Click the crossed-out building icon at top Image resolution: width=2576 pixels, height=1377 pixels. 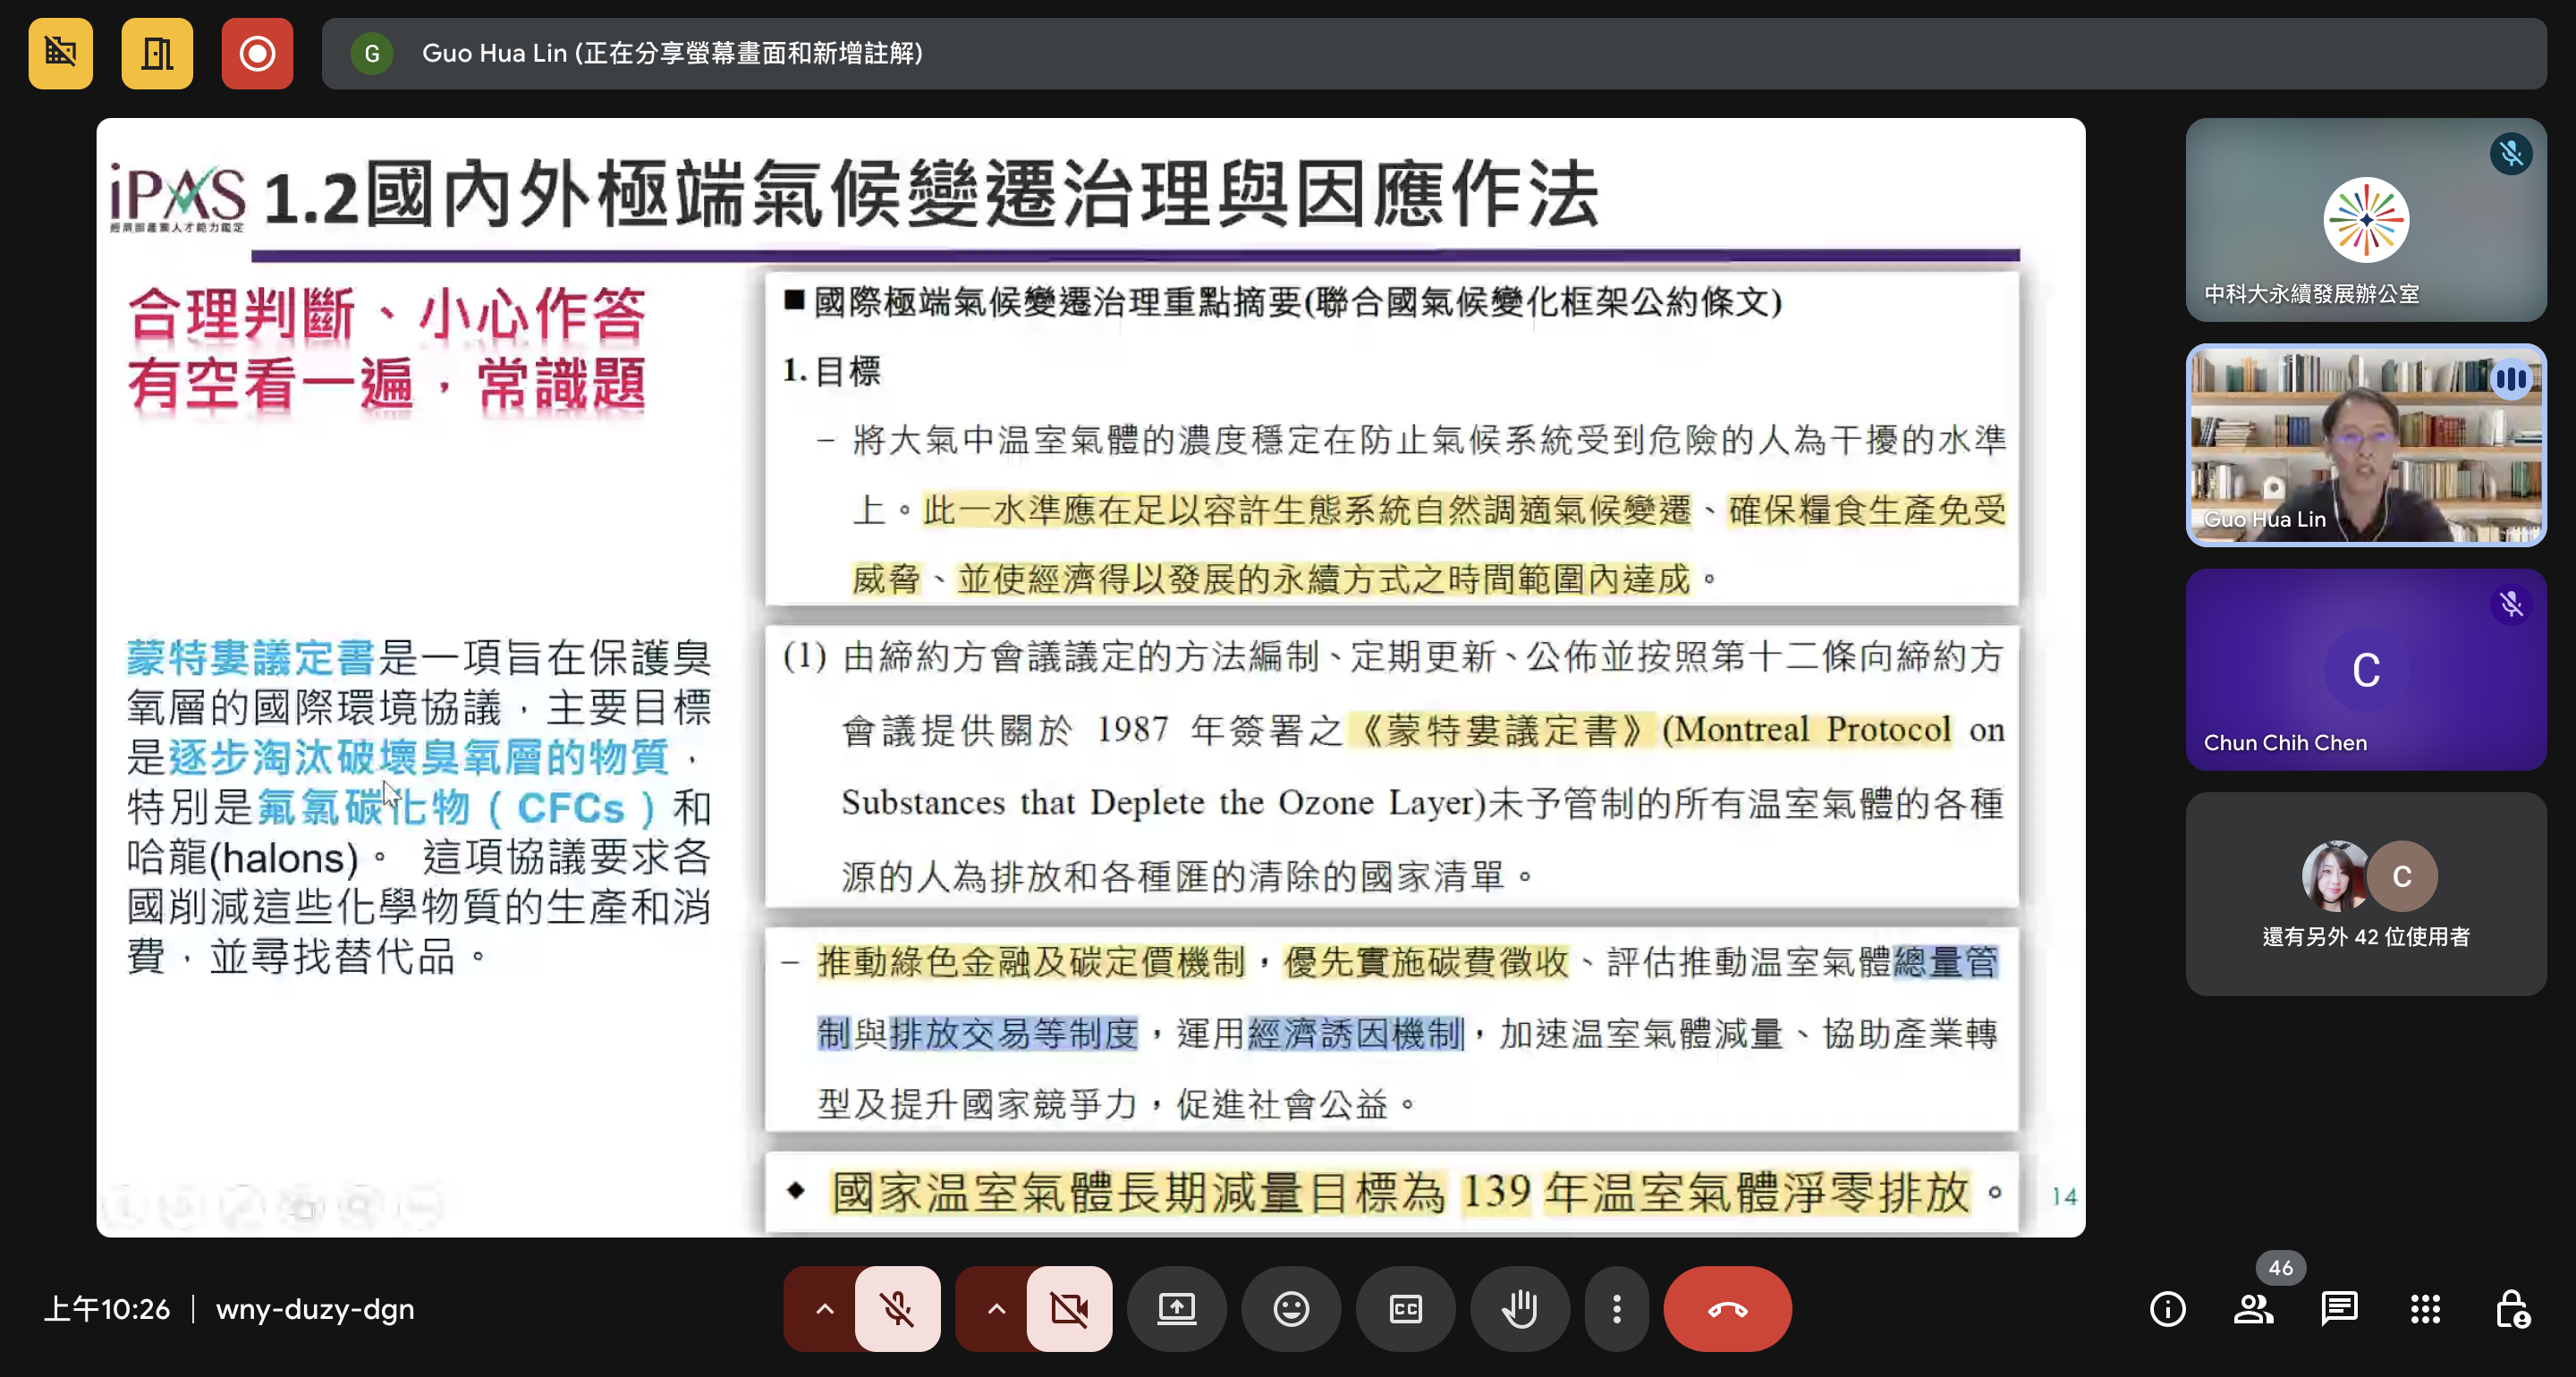coord(61,53)
